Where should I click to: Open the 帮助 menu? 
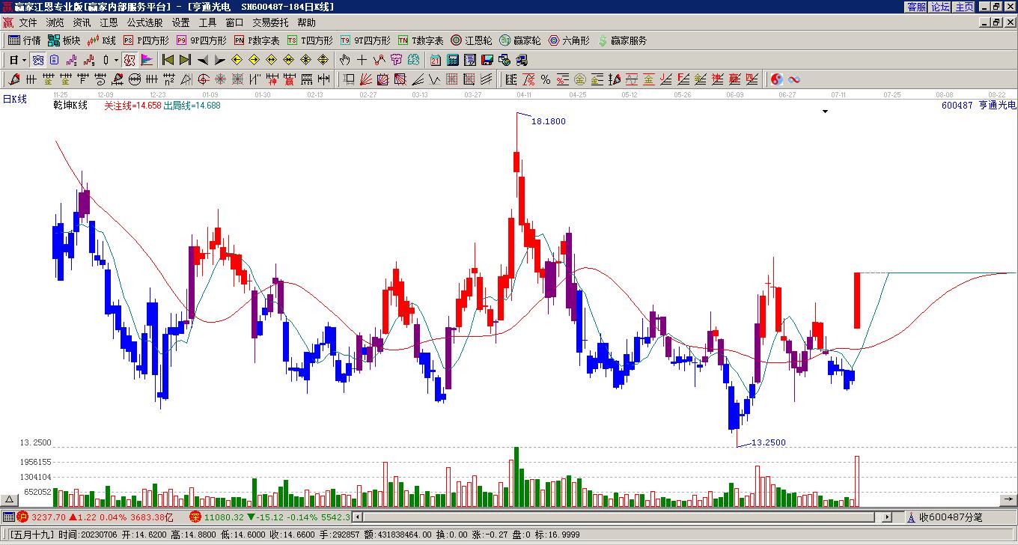306,23
